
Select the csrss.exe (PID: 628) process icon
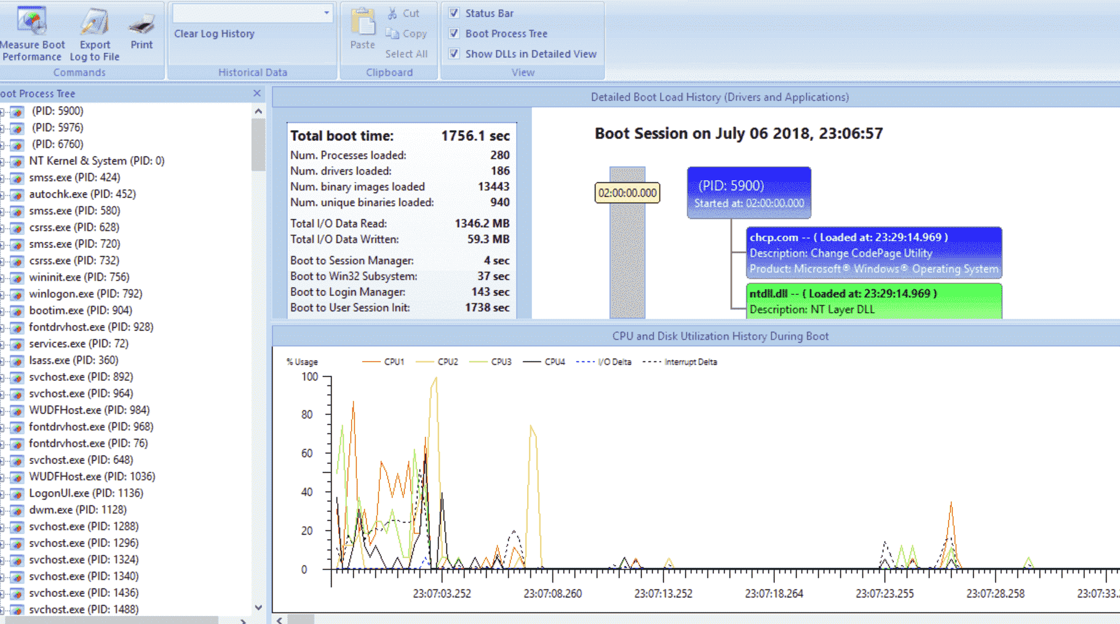(x=17, y=228)
